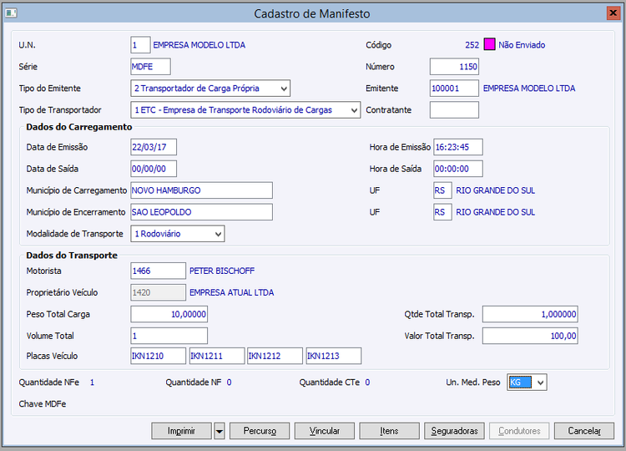Click the Seguradoras button
Viewport: 626px width, 451px height.
pos(454,431)
